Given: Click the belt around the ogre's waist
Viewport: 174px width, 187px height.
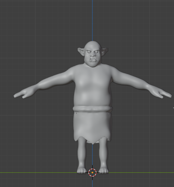Looking at the screenshot, I should (92, 109).
